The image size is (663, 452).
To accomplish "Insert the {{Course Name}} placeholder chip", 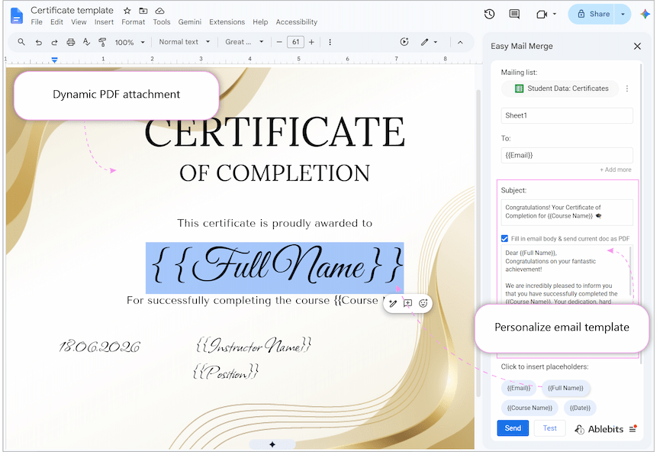I will click(x=529, y=408).
